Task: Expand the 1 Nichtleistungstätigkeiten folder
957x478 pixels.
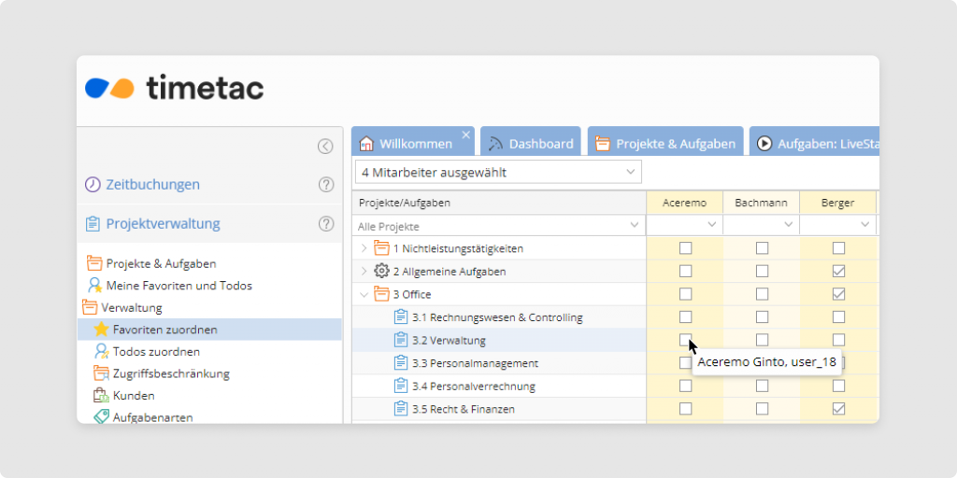Action: point(364,248)
